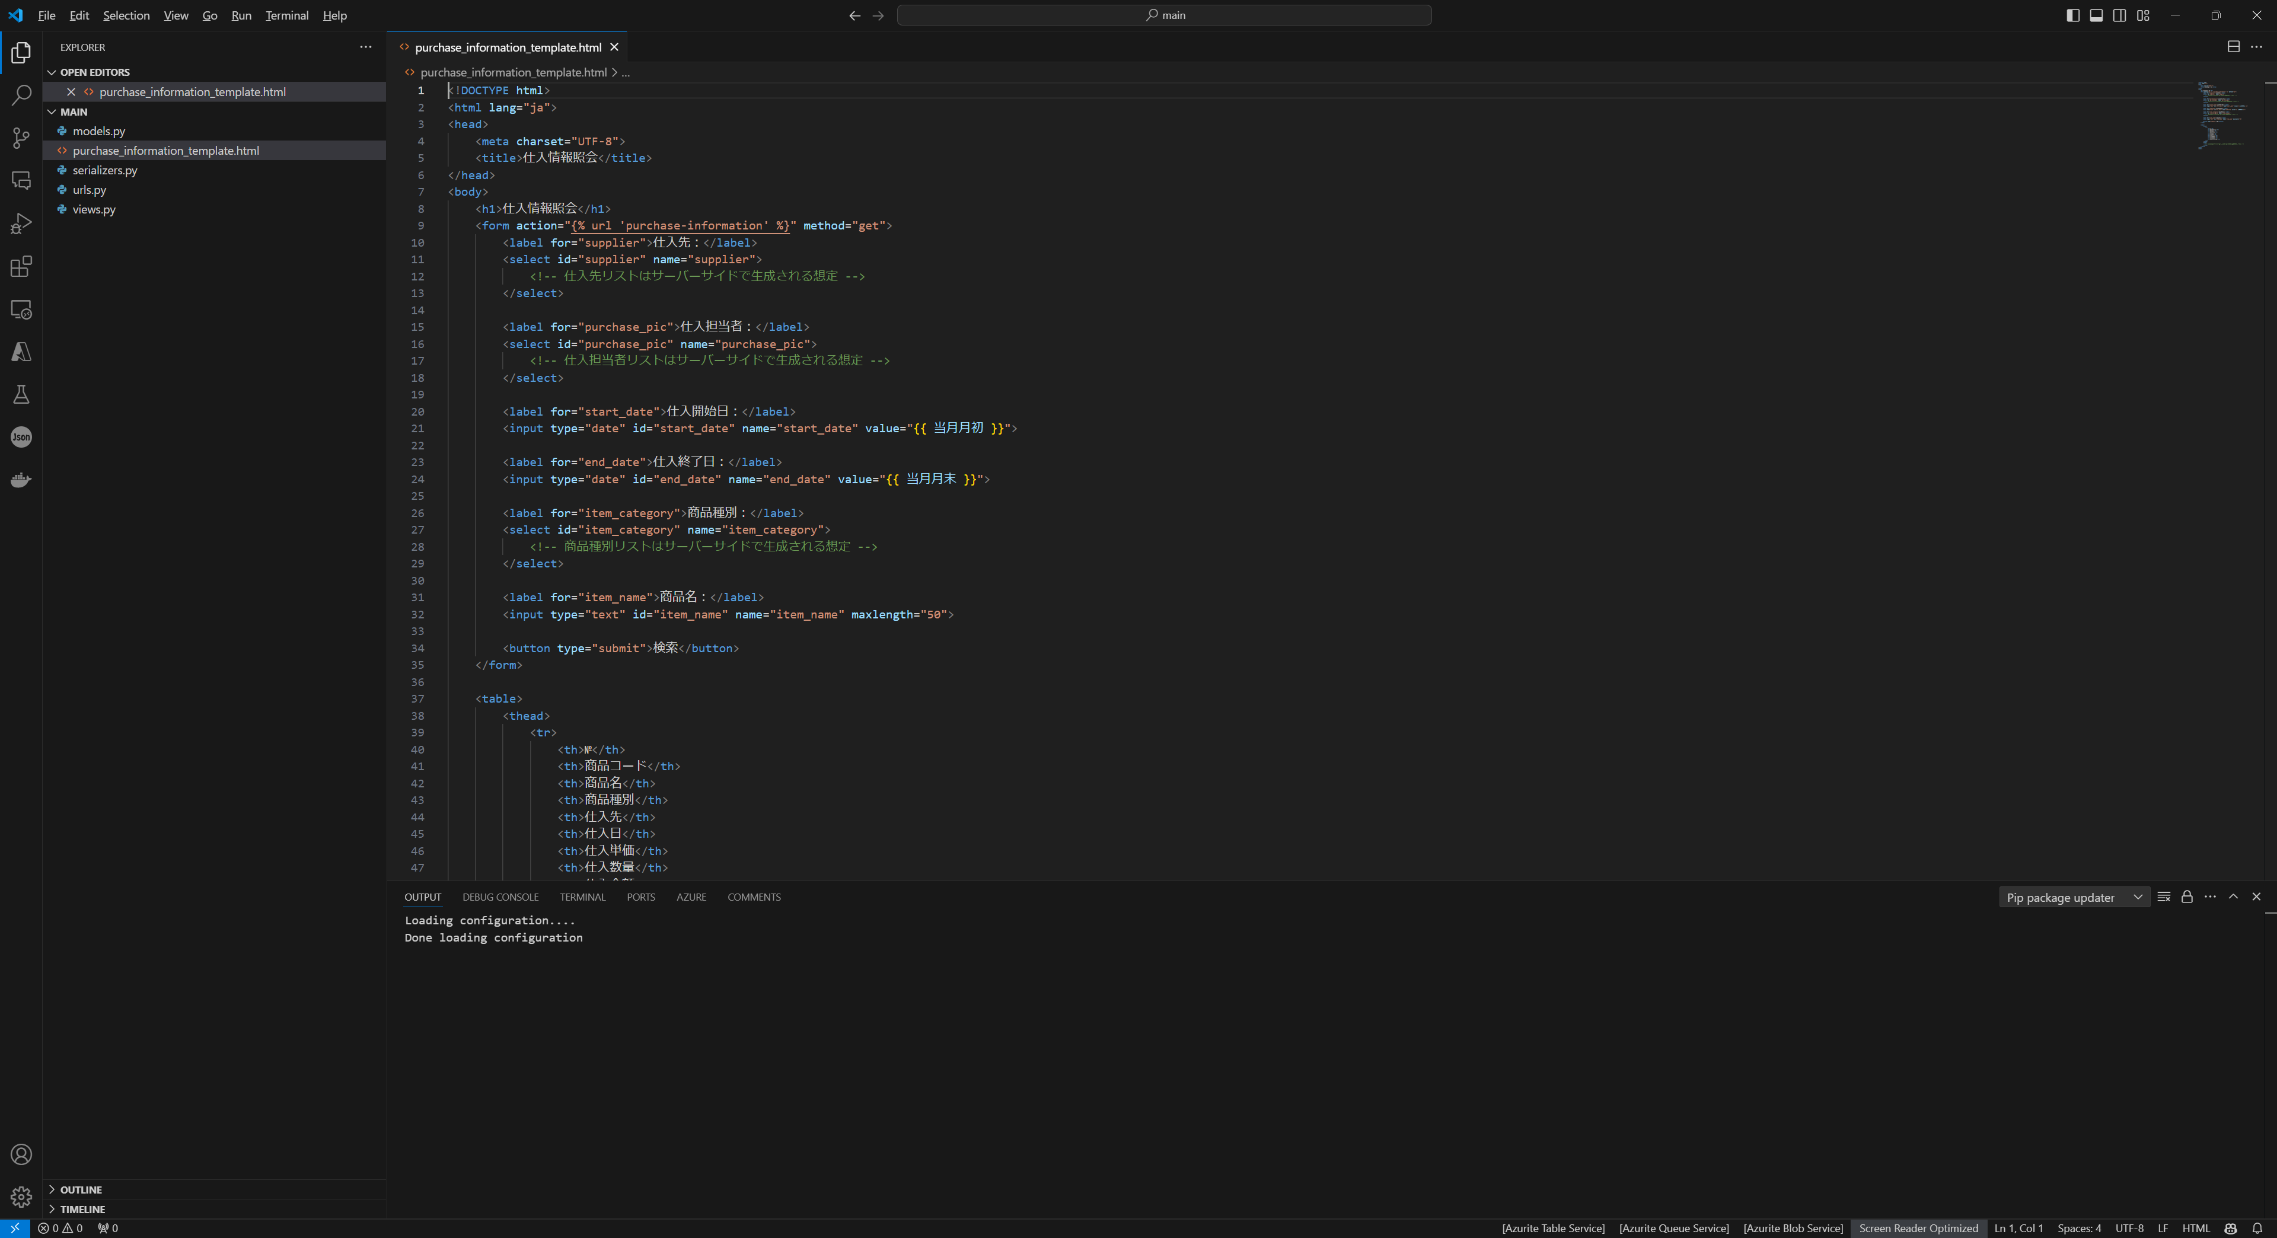Open the Extensions view
Screen dimensions: 2277x1238
(x=21, y=267)
